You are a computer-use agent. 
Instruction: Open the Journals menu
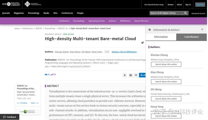(x=6, y=13)
